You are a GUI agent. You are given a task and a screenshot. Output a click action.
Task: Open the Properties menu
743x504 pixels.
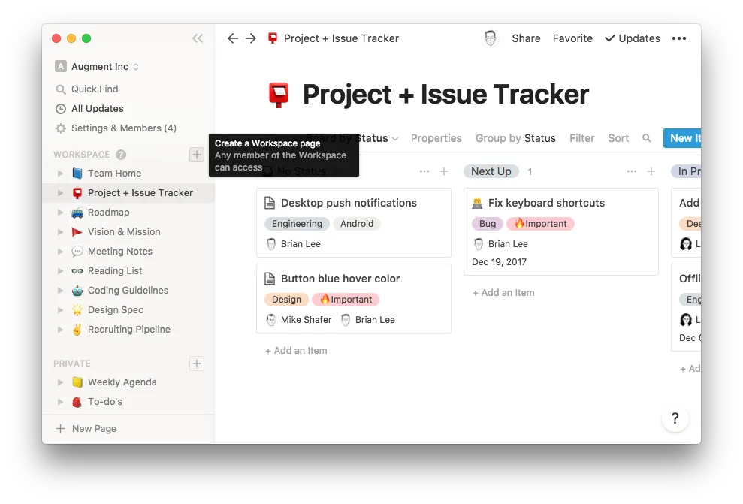click(436, 138)
